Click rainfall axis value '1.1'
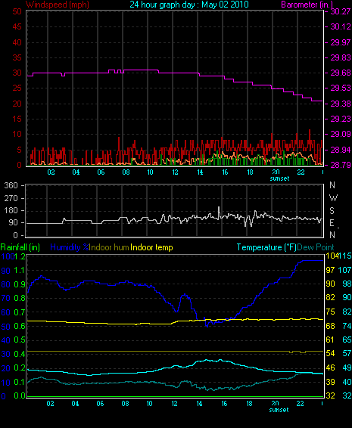This screenshot has width=352, height=428. click(x=20, y=271)
